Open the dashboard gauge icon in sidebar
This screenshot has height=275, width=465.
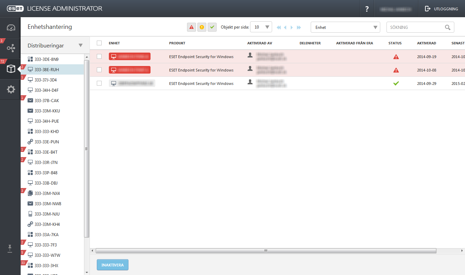[11, 27]
